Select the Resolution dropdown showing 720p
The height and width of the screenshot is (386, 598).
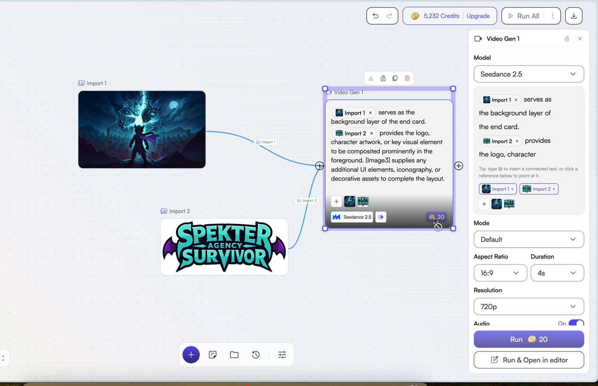click(x=529, y=307)
